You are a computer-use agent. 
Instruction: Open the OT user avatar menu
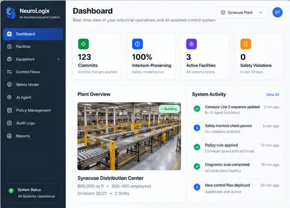coord(277,12)
